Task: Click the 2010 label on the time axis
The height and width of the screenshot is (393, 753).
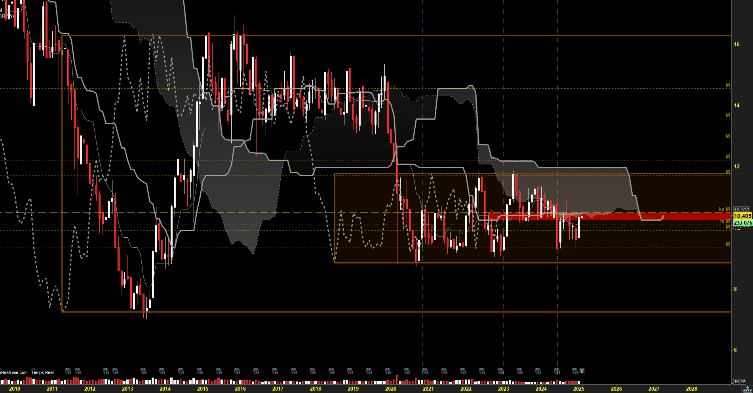Action: pyautogui.click(x=15, y=389)
